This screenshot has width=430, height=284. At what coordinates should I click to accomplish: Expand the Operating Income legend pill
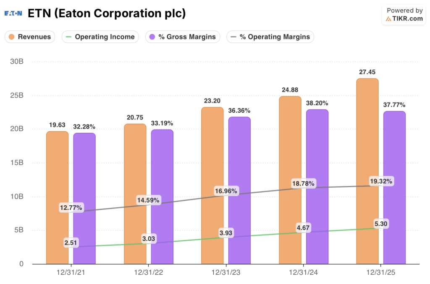[100, 37]
